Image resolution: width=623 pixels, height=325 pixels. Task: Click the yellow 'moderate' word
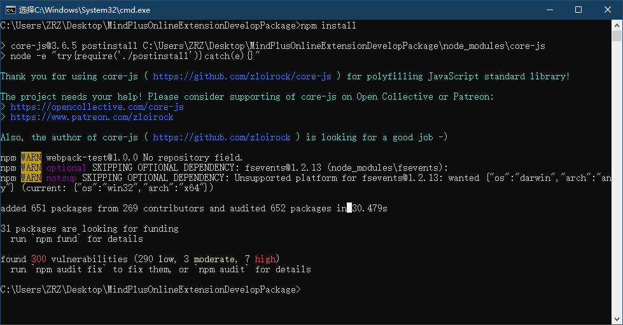click(x=214, y=259)
